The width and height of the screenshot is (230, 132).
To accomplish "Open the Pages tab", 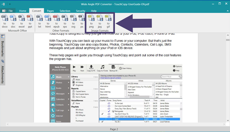I will click(x=50, y=11).
